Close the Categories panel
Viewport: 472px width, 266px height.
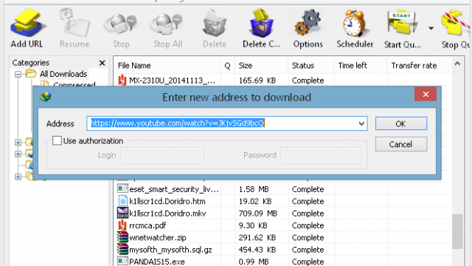[x=102, y=63]
